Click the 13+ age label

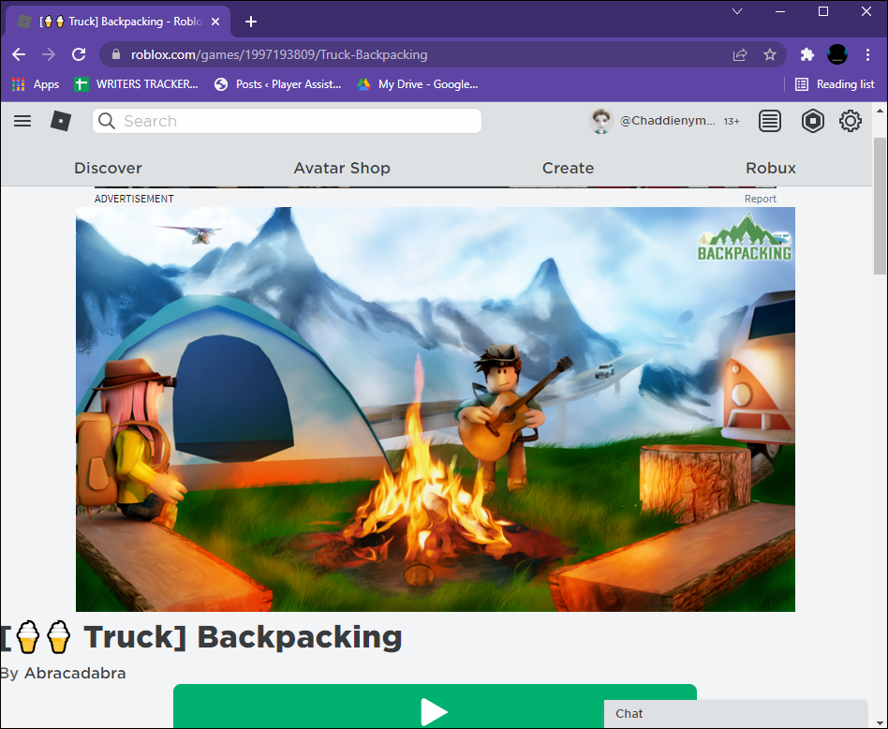click(x=732, y=121)
